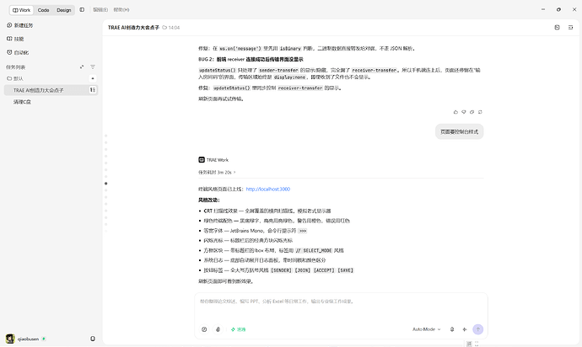Click the collapse-all icon beside 任务列表
The height and width of the screenshot is (347, 582).
click(82, 67)
